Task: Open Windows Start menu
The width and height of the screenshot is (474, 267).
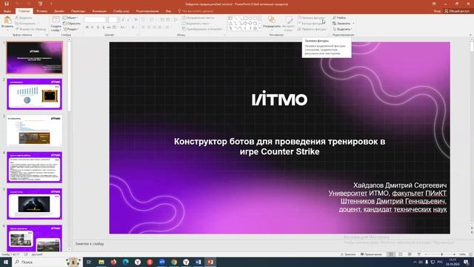Action: (x=6, y=262)
